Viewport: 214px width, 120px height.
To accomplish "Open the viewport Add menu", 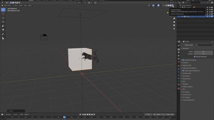I will coord(25,5).
